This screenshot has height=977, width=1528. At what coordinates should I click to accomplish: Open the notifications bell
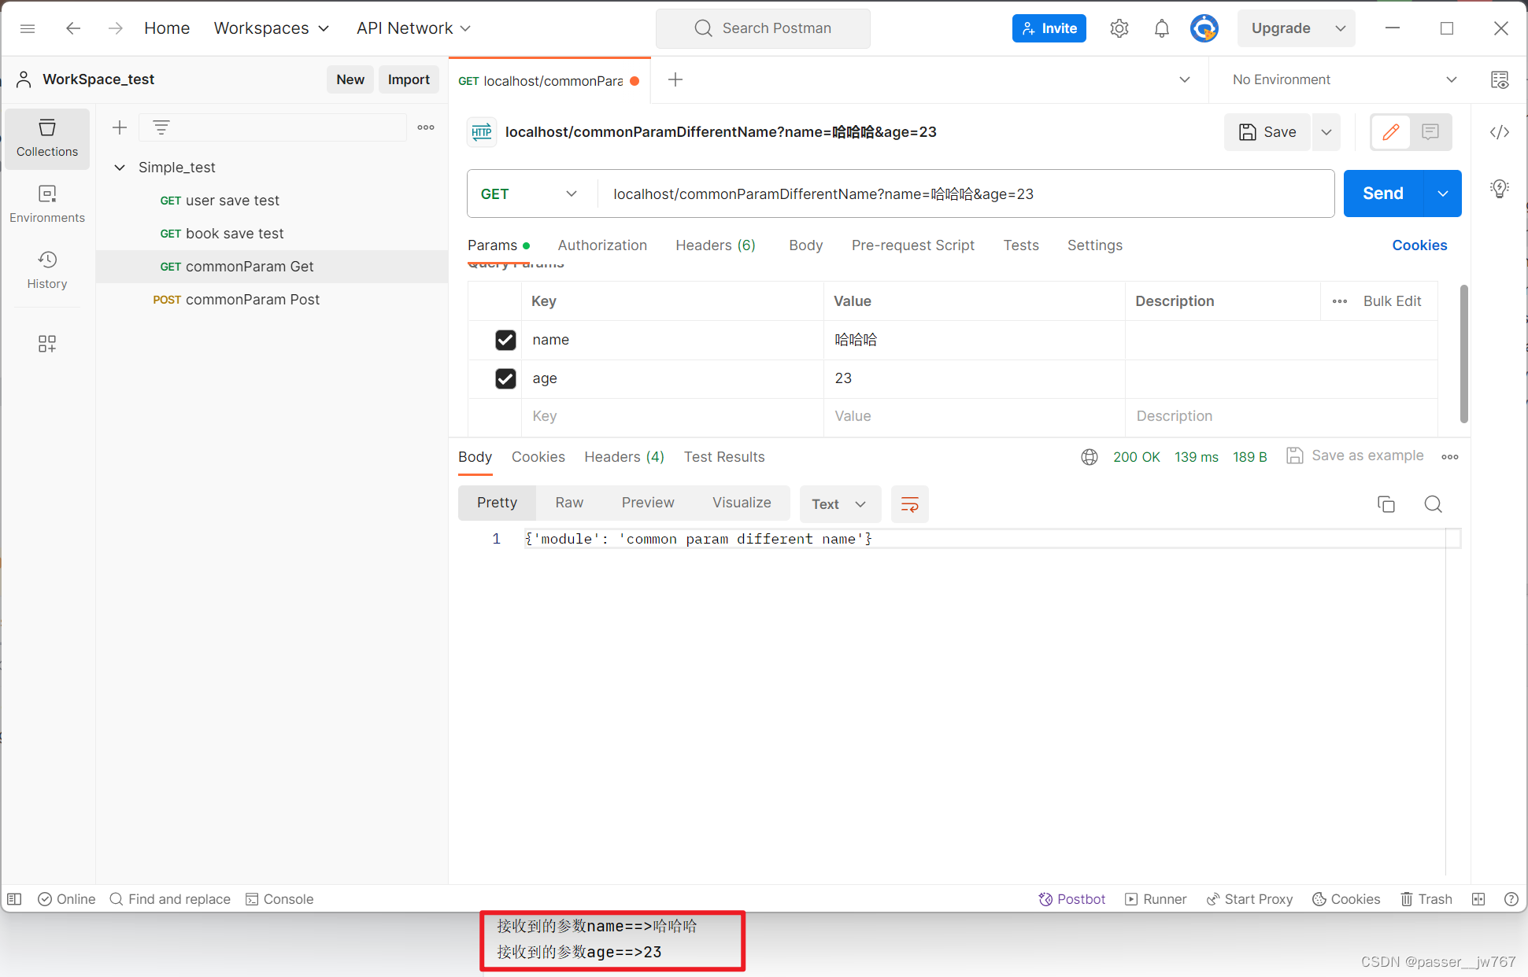pyautogui.click(x=1161, y=28)
